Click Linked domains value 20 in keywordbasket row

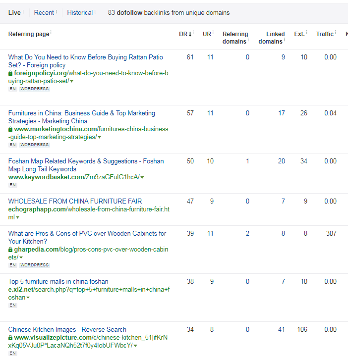click(x=282, y=161)
